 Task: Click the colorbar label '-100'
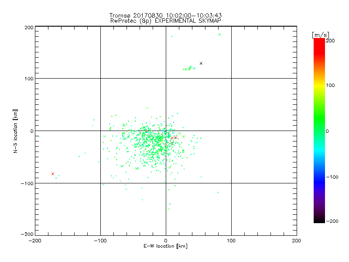(332, 177)
